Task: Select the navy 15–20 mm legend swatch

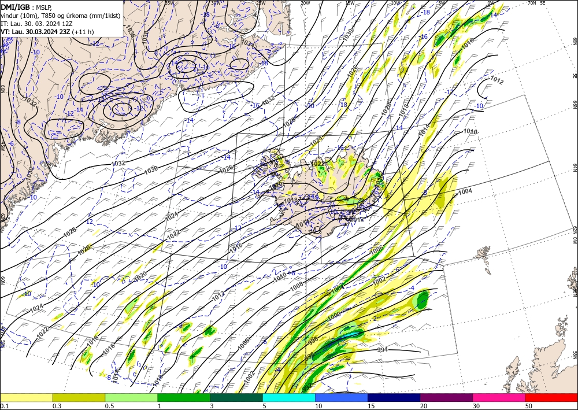Action: coord(394,397)
